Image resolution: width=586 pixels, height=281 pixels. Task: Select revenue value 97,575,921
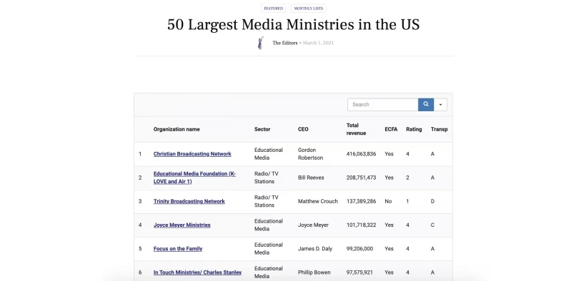coord(359,272)
